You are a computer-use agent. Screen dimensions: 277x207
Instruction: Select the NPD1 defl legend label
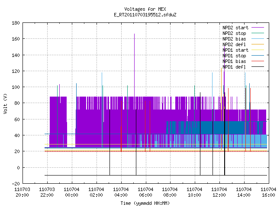click(x=234, y=67)
